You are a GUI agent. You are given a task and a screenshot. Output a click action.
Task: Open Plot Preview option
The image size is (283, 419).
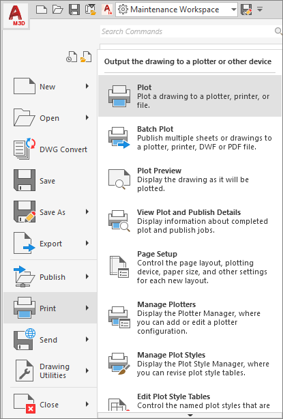pyautogui.click(x=190, y=179)
